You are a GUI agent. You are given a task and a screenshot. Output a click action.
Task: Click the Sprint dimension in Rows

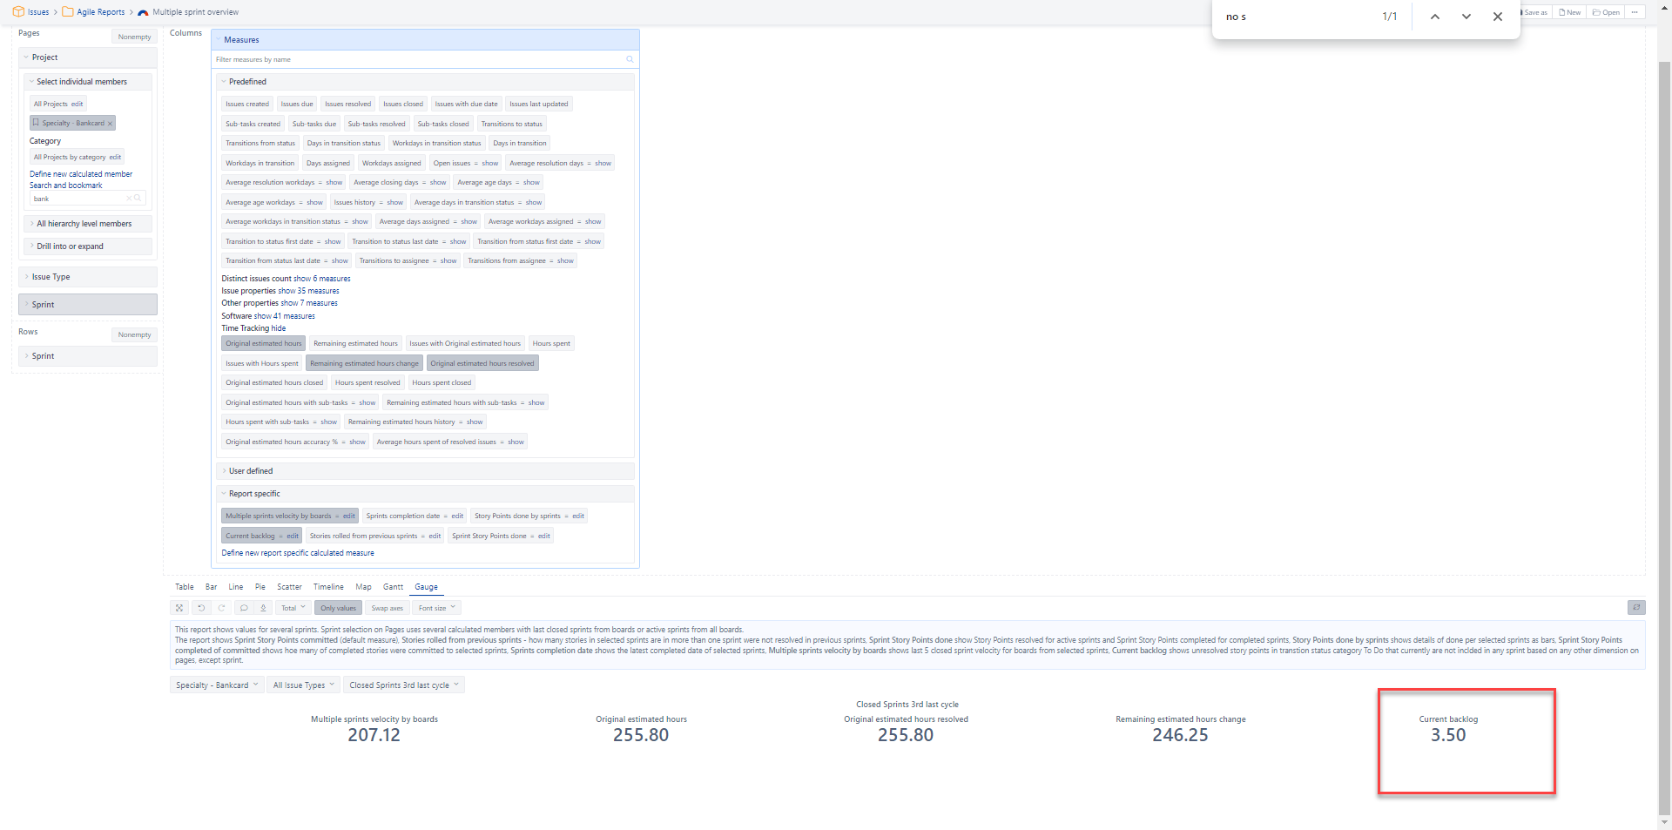(x=87, y=356)
